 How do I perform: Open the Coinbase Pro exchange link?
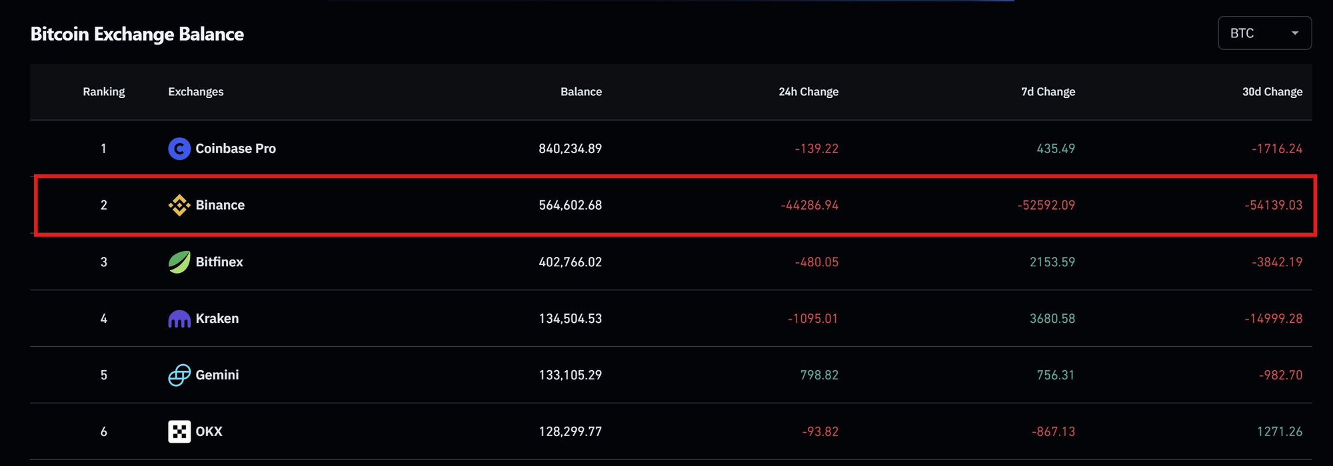[x=235, y=148]
